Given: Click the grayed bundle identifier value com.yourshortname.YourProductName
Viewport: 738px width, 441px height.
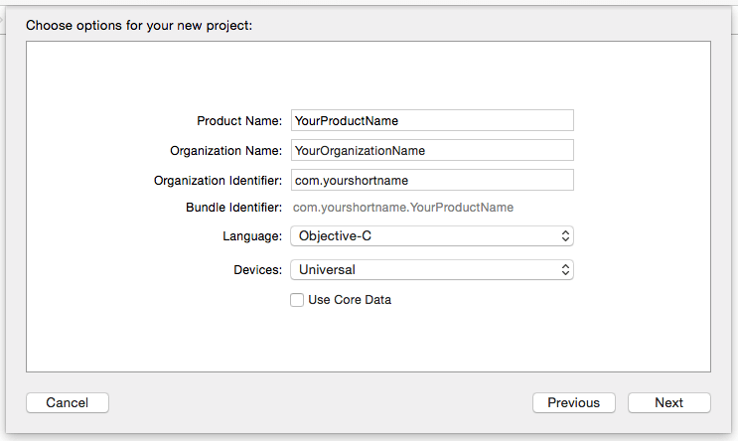Looking at the screenshot, I should 403,208.
